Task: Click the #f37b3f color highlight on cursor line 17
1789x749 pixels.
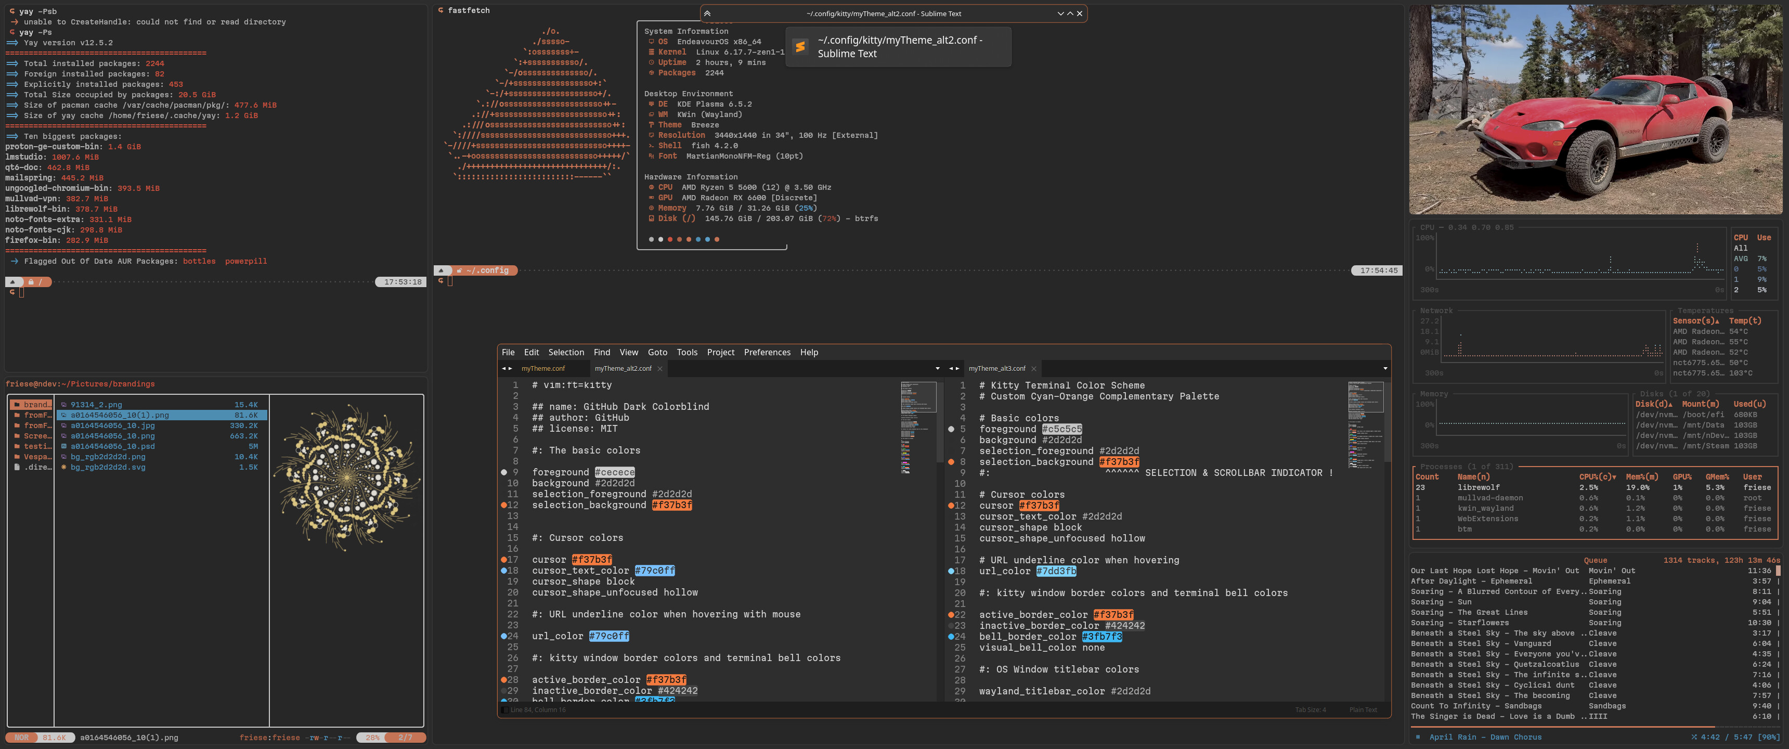Action: click(x=592, y=559)
